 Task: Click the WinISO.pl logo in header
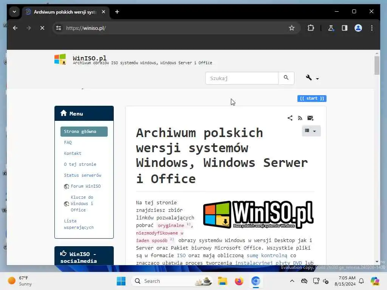(x=60, y=59)
